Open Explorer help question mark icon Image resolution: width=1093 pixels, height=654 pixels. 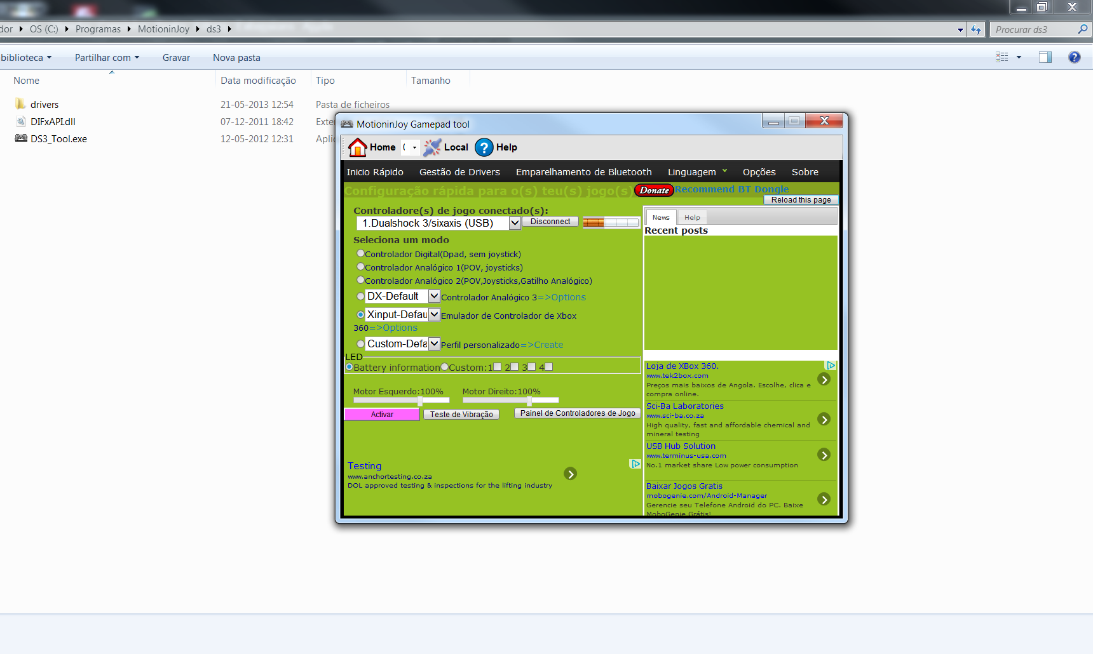click(x=1075, y=57)
